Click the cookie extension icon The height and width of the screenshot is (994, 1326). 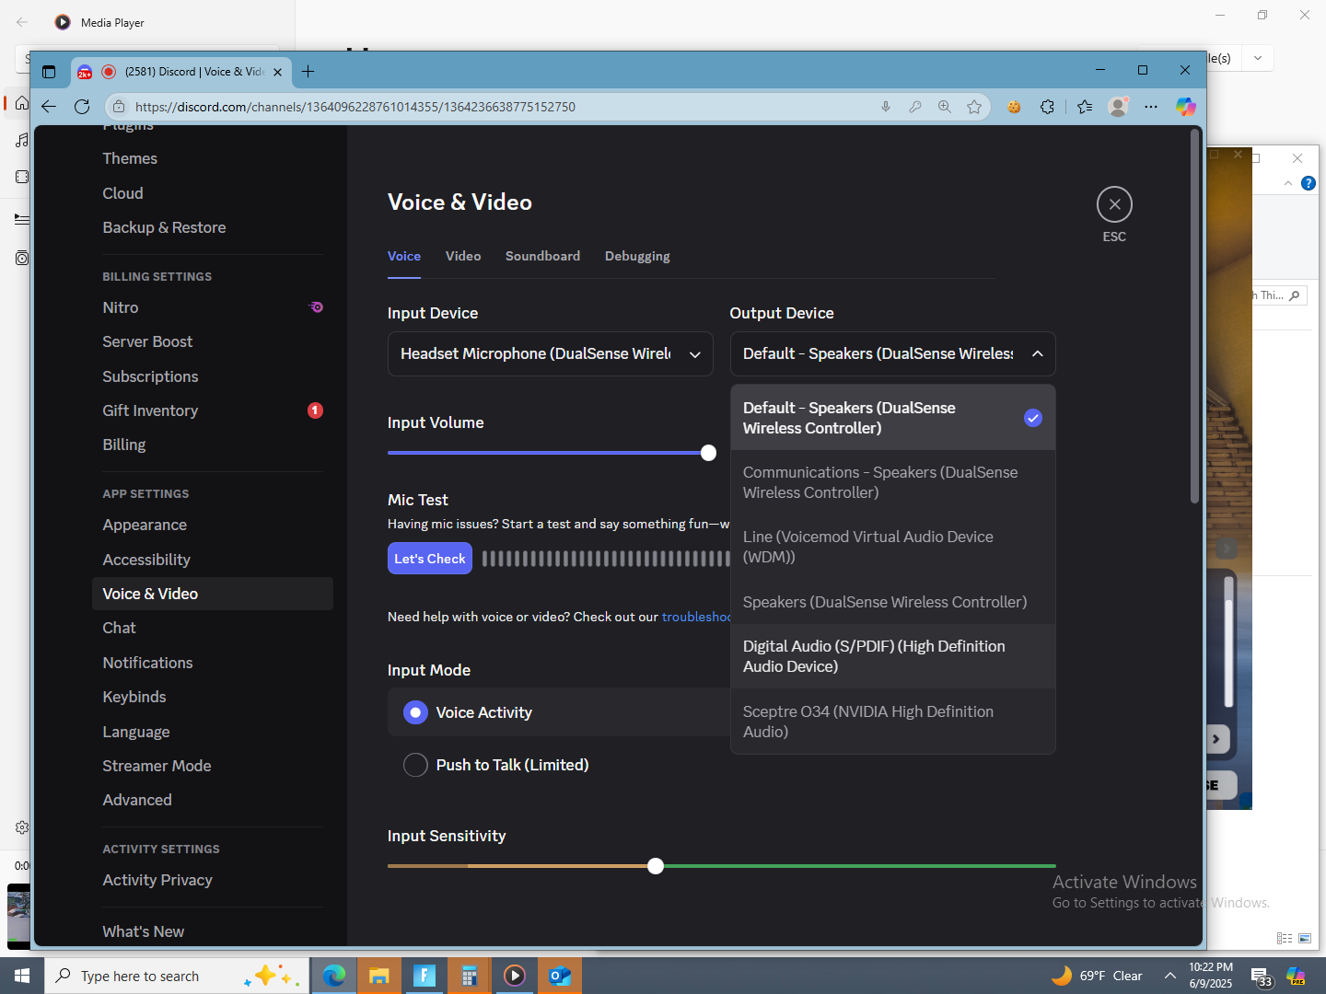pyautogui.click(x=1014, y=107)
